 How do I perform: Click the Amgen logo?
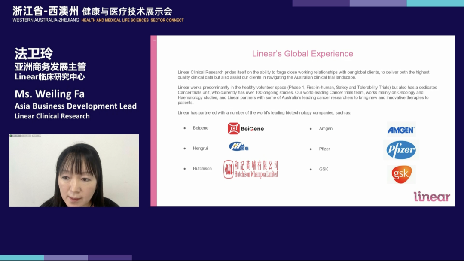click(x=401, y=130)
